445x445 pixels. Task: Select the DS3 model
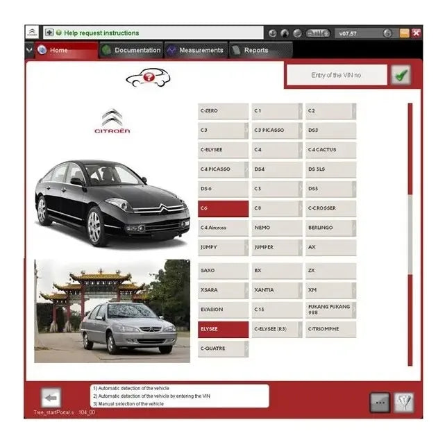pos(330,131)
